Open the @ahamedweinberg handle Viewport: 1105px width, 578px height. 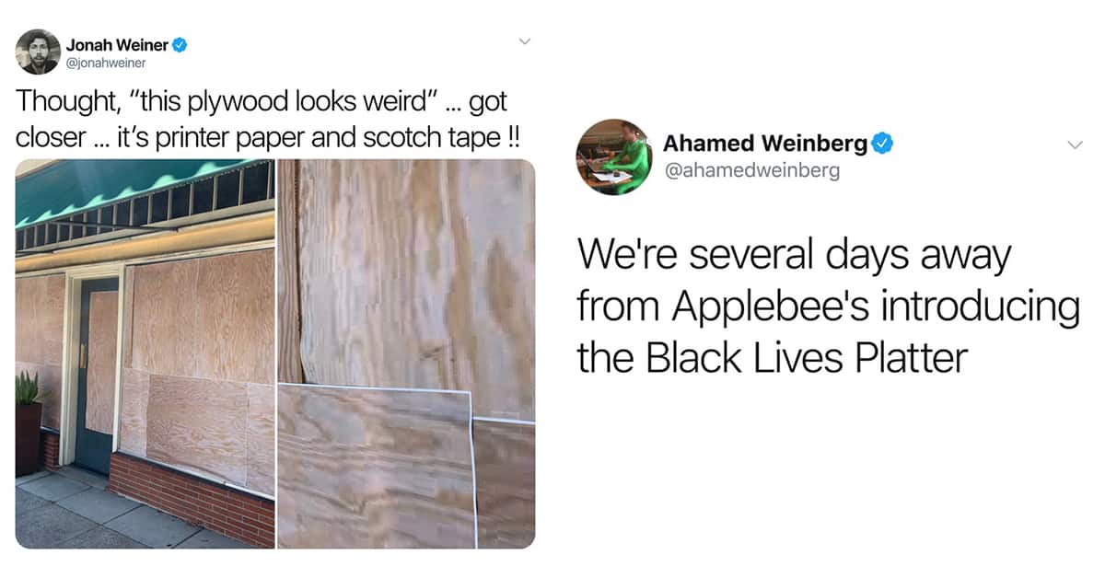pyautogui.click(x=751, y=171)
